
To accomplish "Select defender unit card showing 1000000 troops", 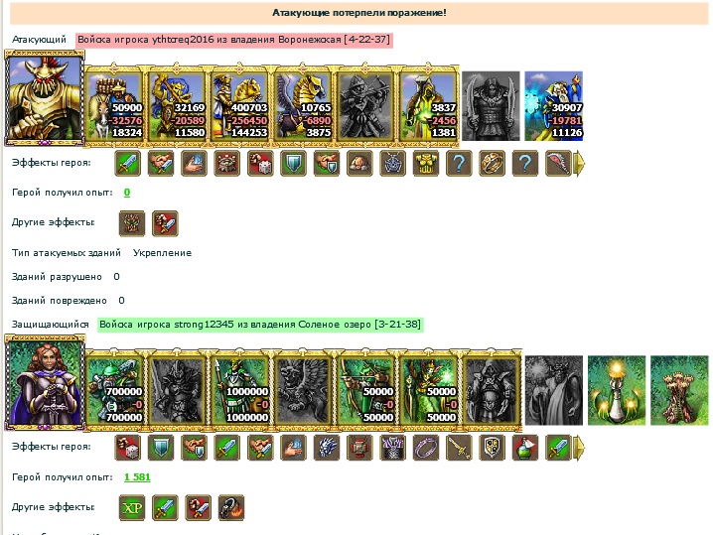I will coord(240,389).
